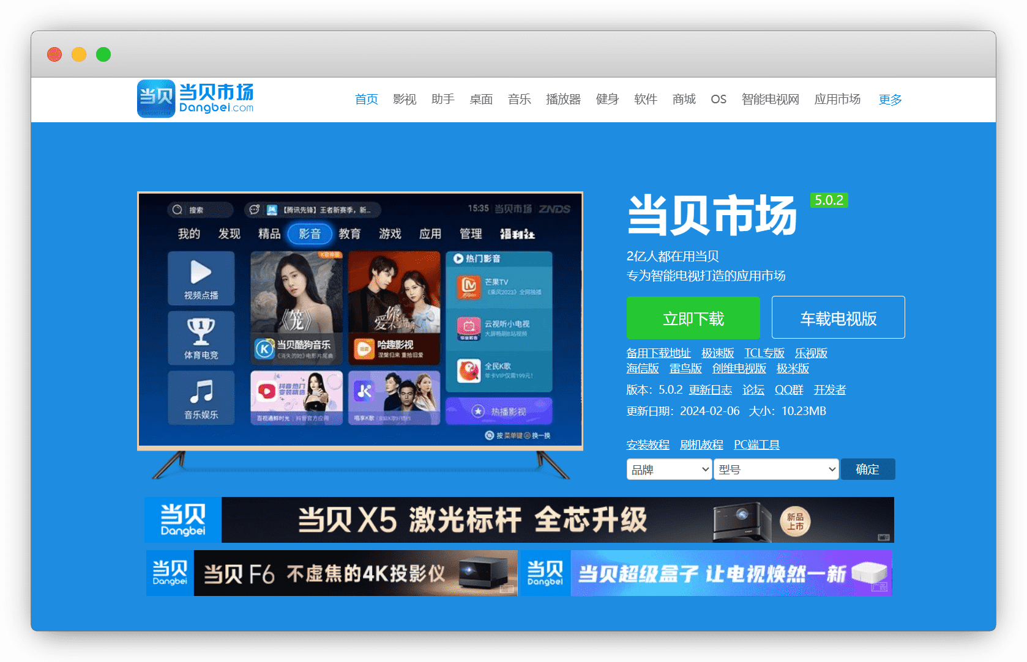Open the 备用下载地址 link
The image size is (1027, 662).
(x=658, y=353)
